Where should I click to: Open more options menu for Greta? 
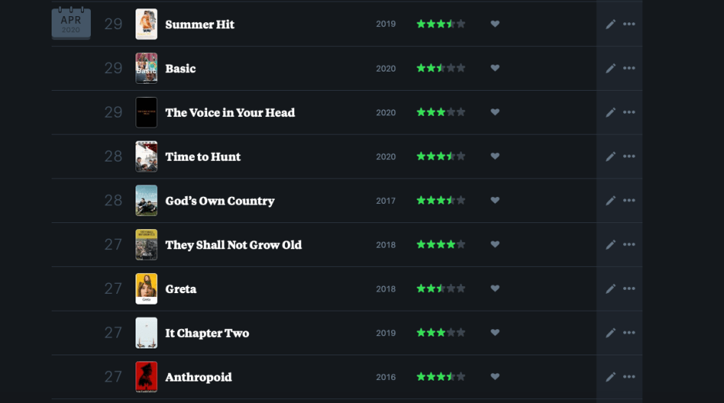(x=629, y=289)
